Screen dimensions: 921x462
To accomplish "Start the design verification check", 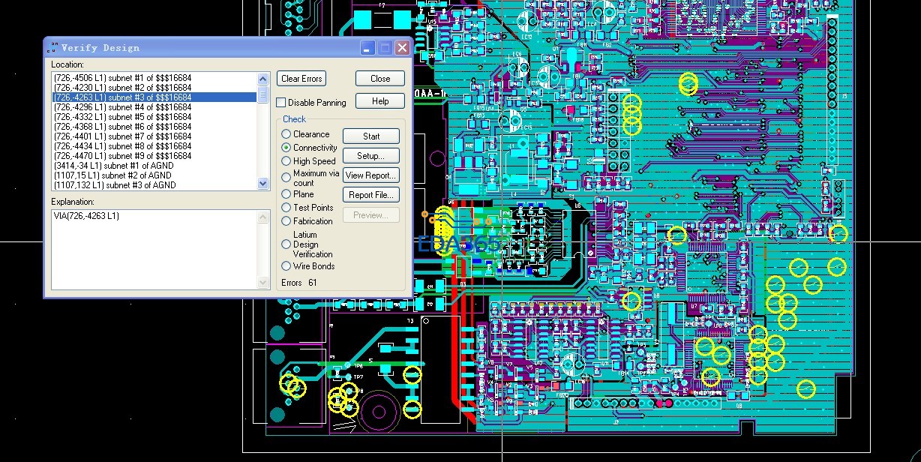I will tap(371, 136).
